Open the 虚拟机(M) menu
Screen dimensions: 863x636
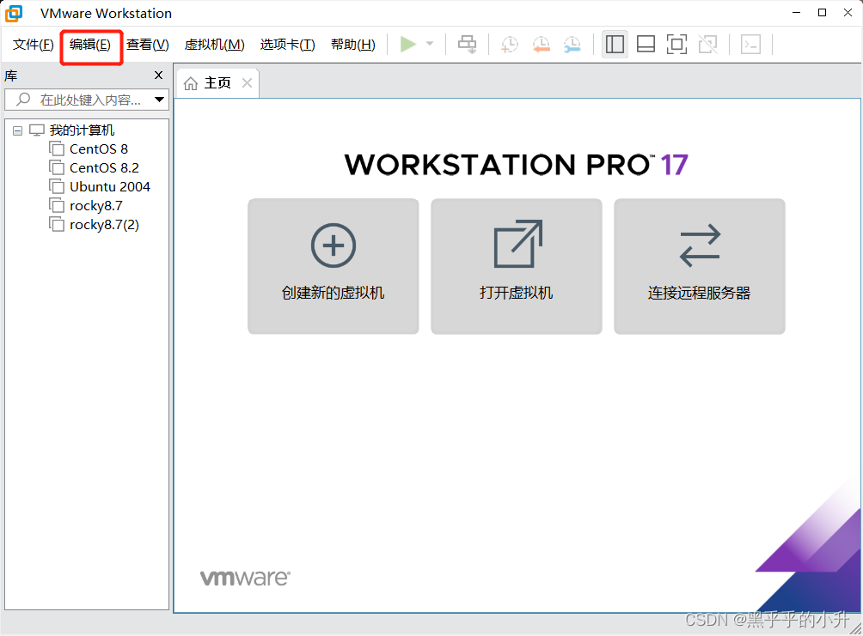tap(214, 45)
